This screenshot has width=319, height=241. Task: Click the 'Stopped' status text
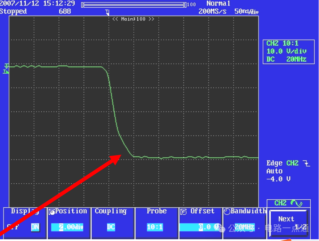pyautogui.click(x=13, y=11)
